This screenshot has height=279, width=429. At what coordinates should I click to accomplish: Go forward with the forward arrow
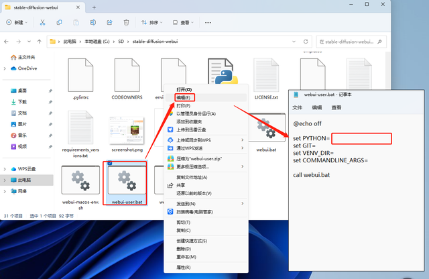[18, 42]
